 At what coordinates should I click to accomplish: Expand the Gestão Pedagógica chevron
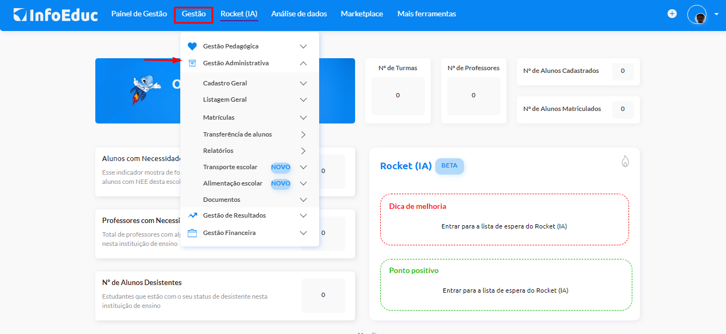coord(303,46)
